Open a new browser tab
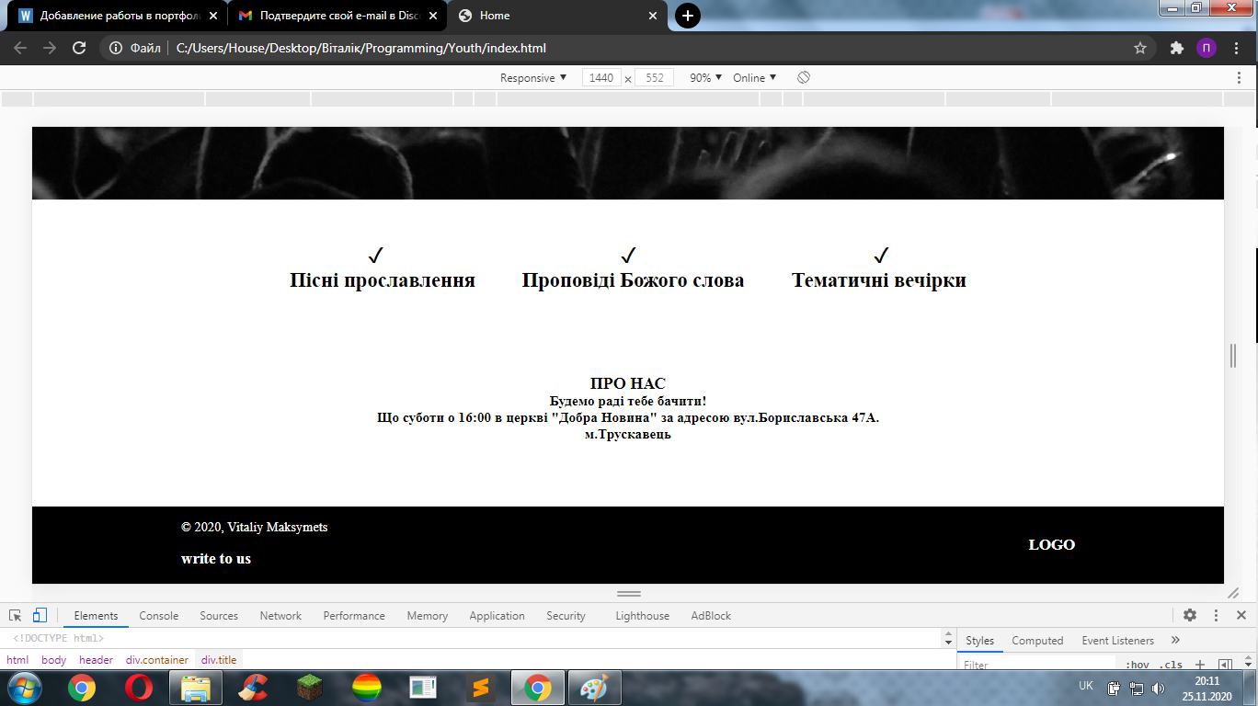Viewport: 1258px width, 706px height. pyautogui.click(x=688, y=16)
